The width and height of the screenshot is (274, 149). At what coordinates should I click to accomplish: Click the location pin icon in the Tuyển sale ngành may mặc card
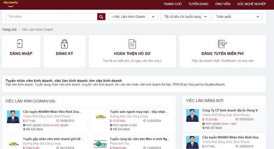point(111,129)
